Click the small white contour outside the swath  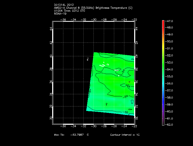point(88,59)
